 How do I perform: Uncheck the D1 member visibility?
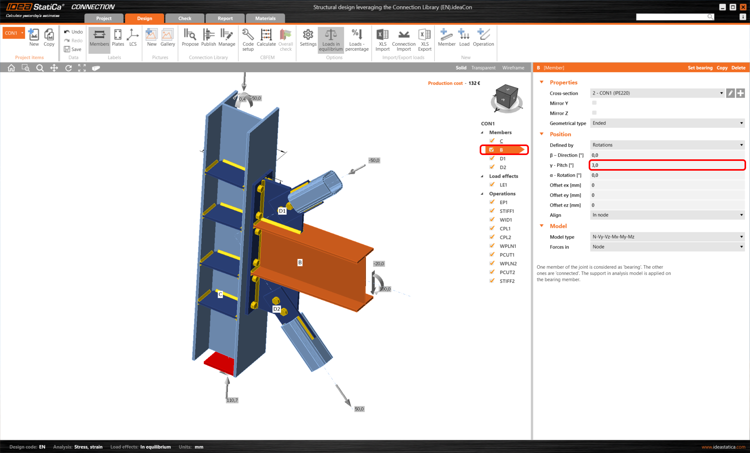pos(492,158)
